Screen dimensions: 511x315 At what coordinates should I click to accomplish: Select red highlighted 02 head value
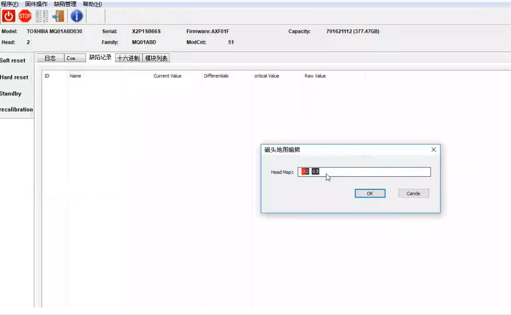(x=305, y=171)
